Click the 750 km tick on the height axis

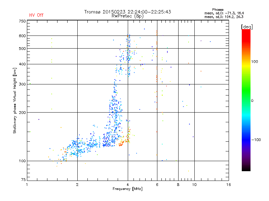(x=22, y=21)
